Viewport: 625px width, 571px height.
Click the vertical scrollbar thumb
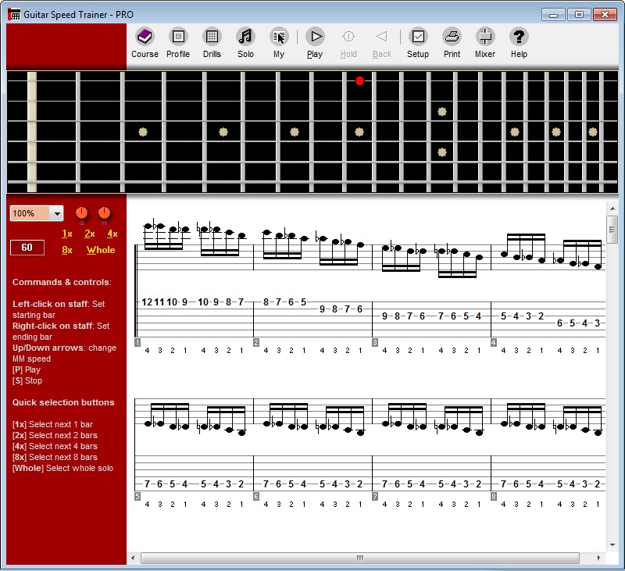point(612,229)
